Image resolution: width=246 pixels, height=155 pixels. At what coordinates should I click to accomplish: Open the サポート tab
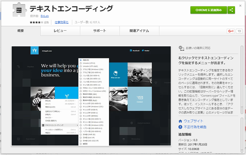(100, 31)
